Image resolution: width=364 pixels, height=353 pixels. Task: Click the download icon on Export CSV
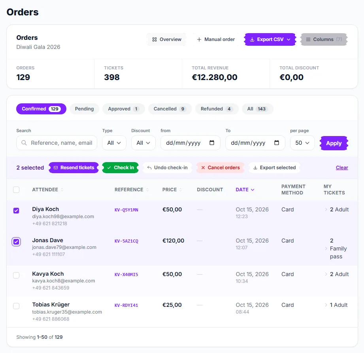tap(252, 39)
